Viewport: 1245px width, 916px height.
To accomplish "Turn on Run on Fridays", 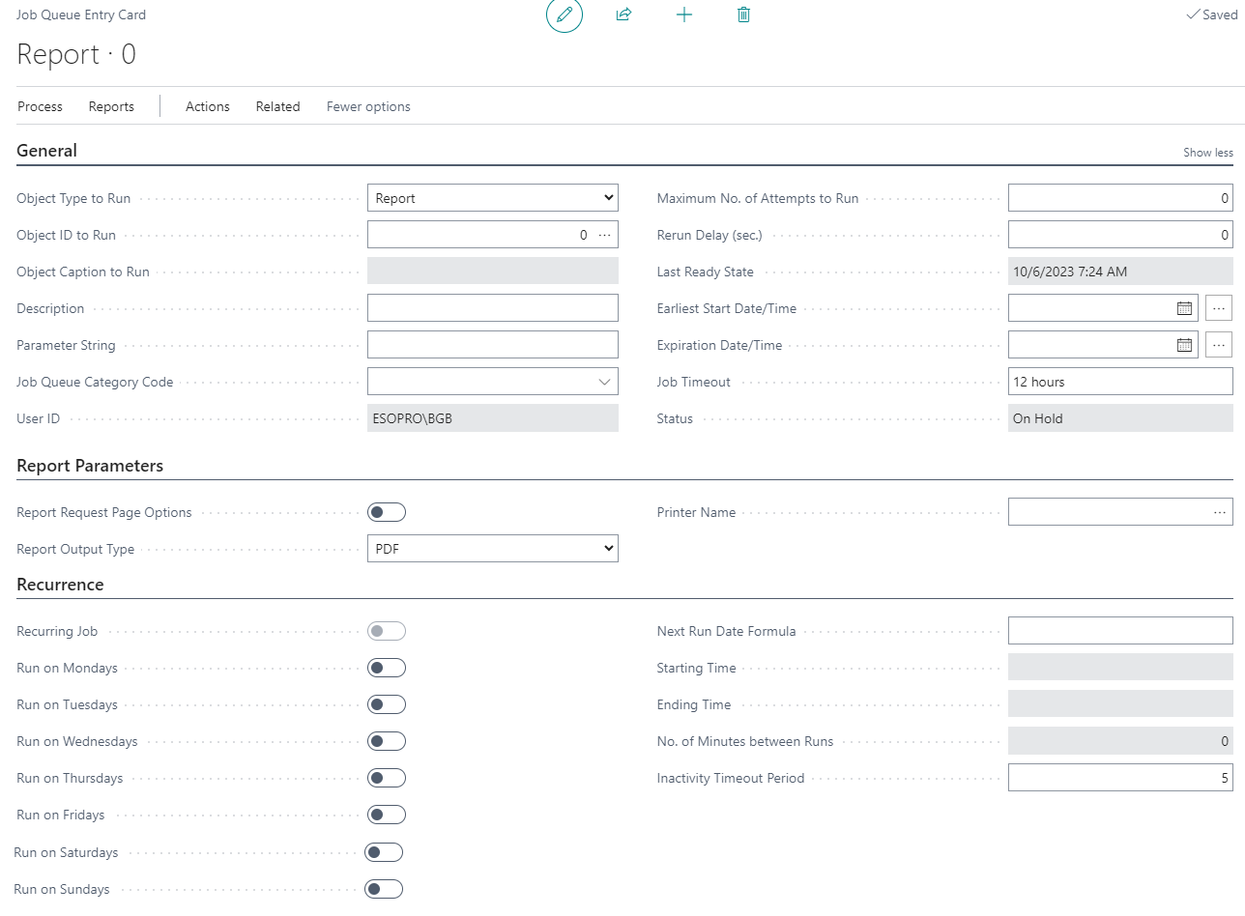I will [387, 815].
